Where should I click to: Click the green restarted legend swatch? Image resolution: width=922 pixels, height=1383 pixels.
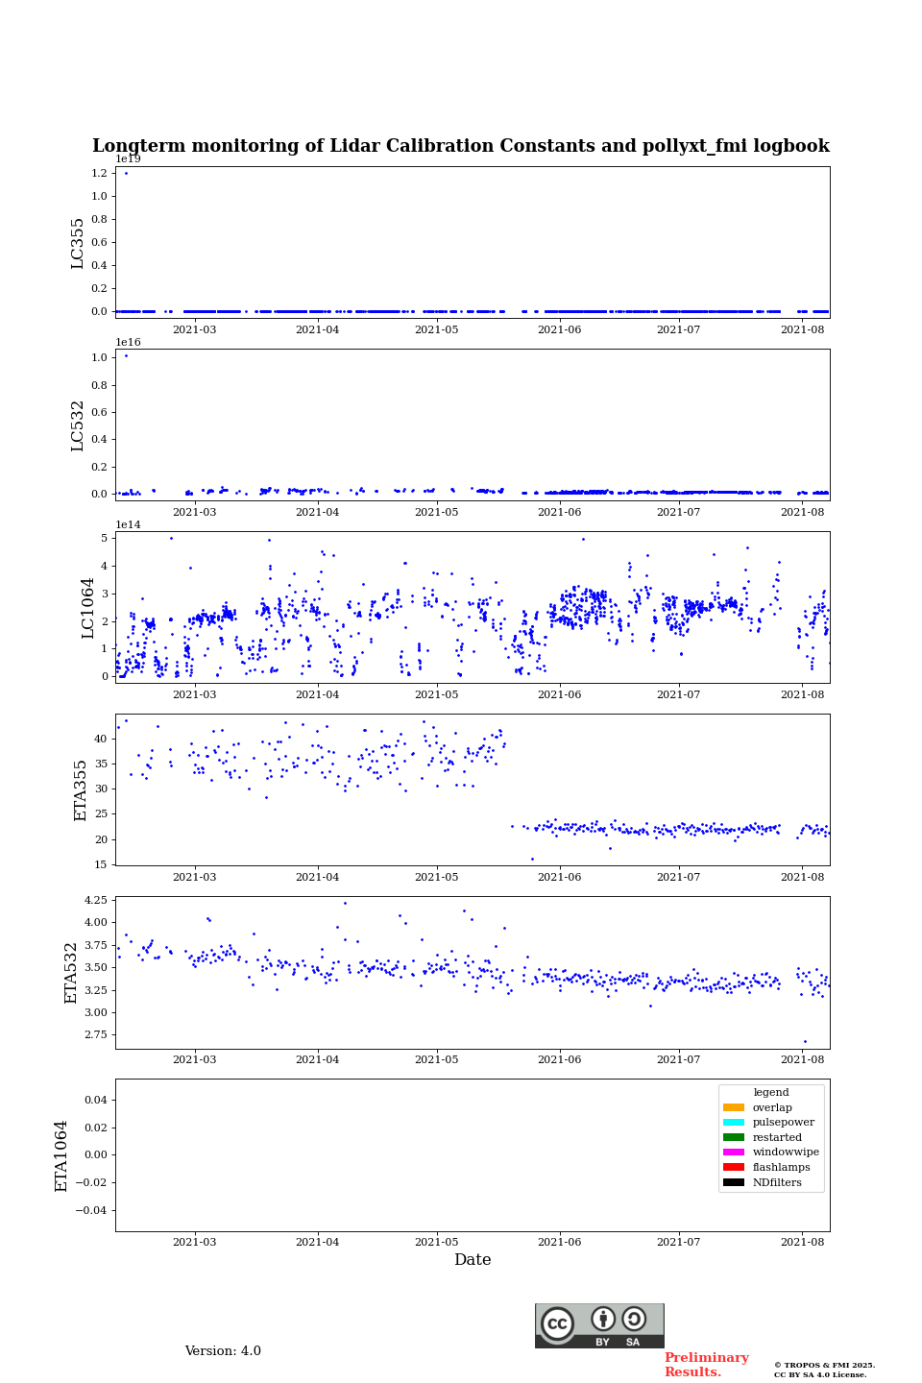734,1137
